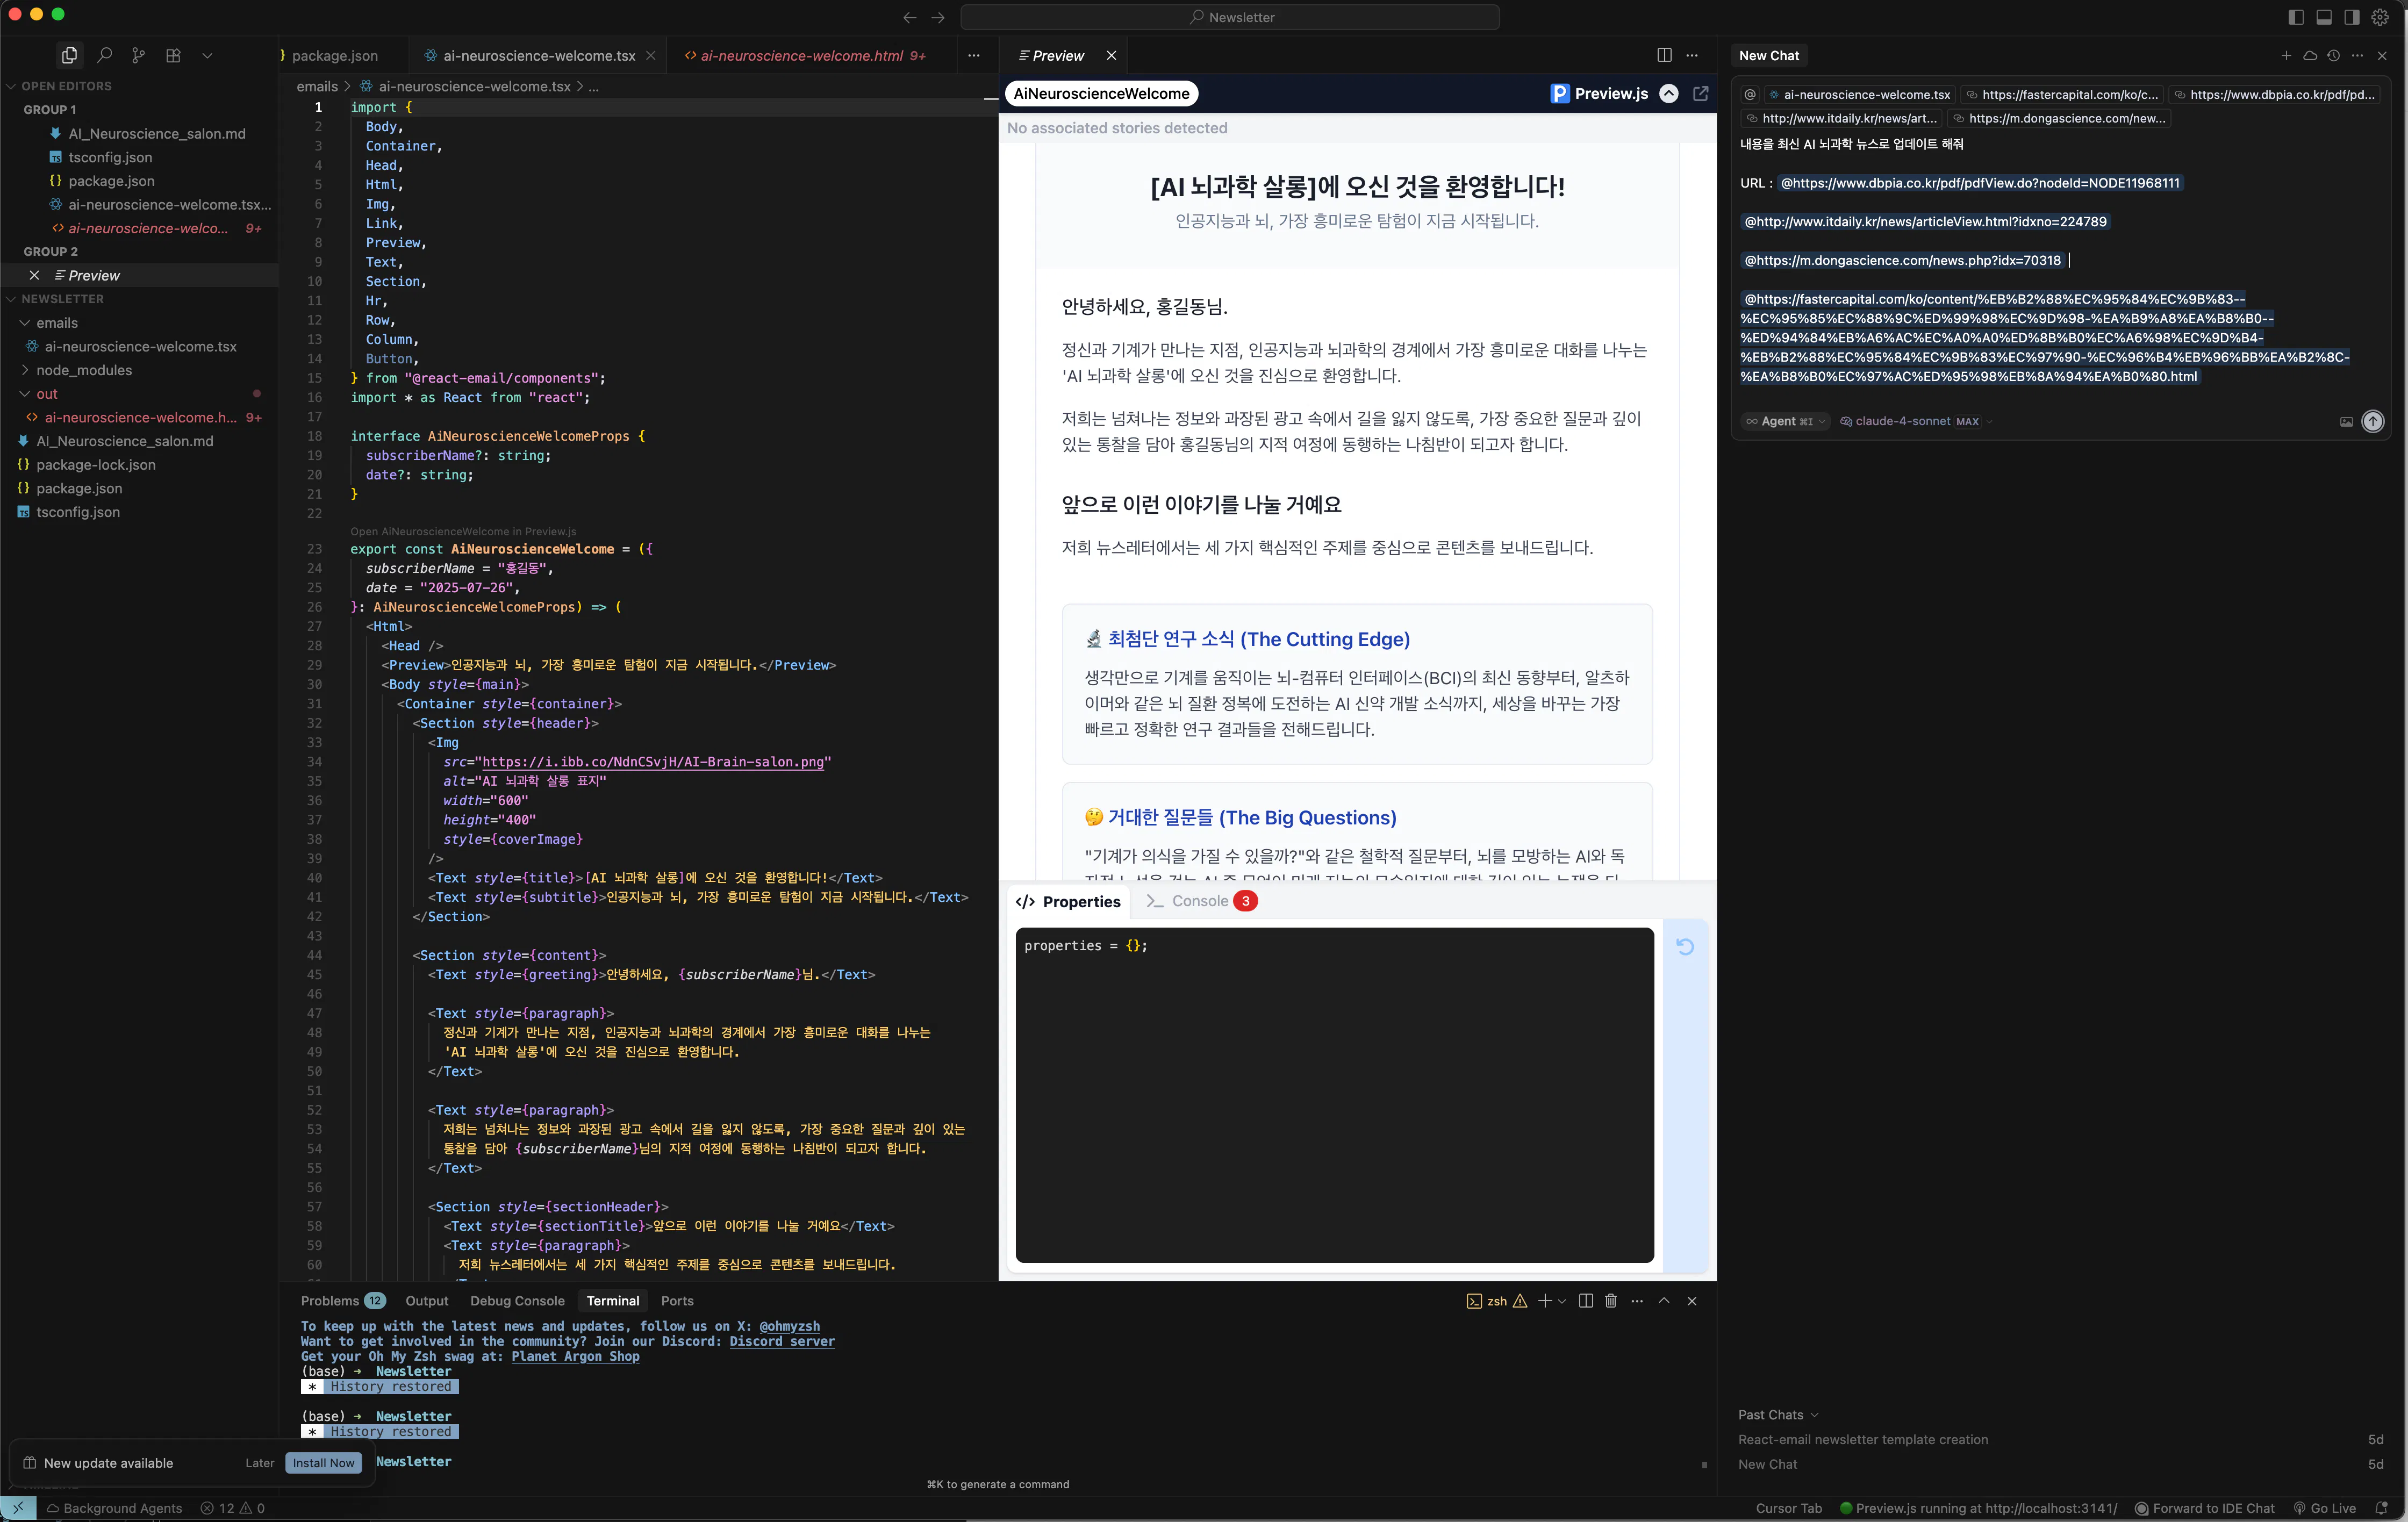Open the Agent mode dropdown
This screenshot has height=1522, width=2408.
(1786, 421)
